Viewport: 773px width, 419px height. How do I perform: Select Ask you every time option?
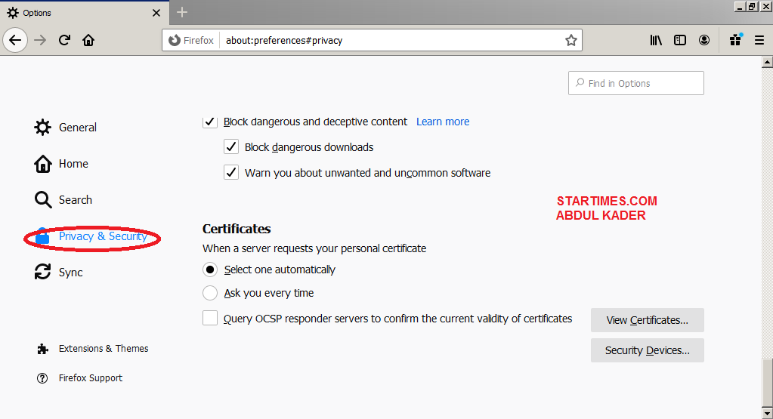point(210,293)
